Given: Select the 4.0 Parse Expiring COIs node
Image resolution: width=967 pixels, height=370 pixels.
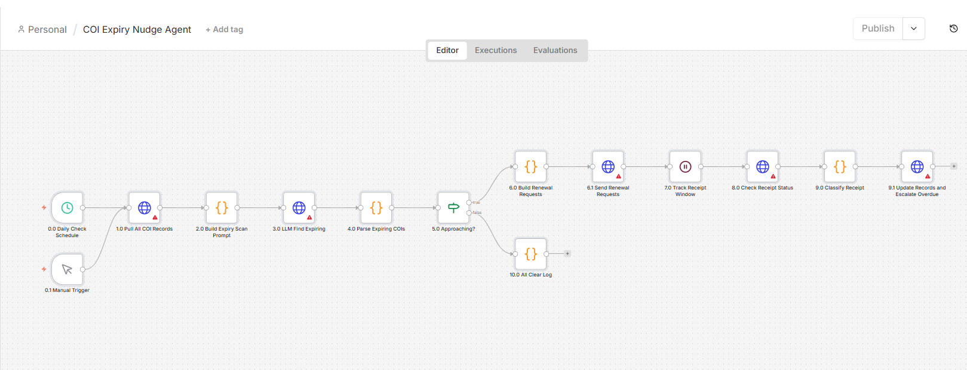Looking at the screenshot, I should (x=376, y=208).
